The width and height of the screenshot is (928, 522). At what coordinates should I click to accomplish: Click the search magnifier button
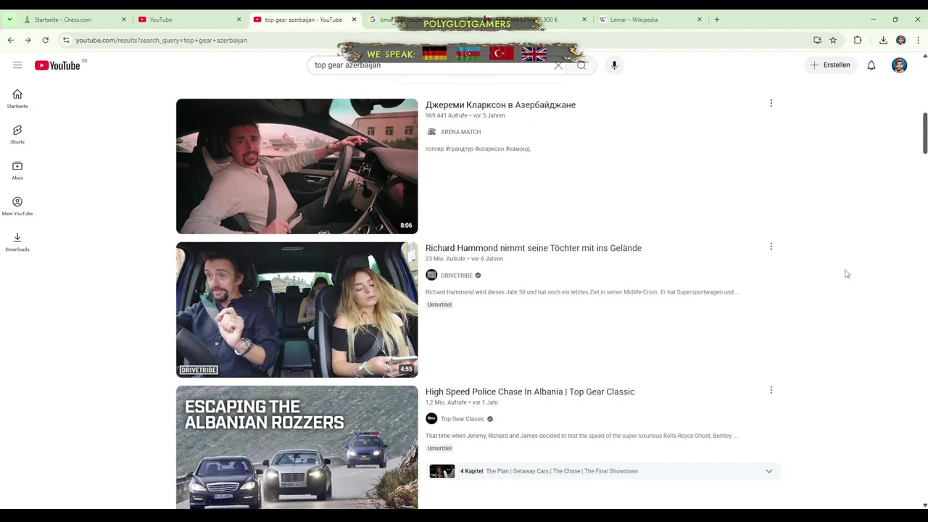point(581,65)
